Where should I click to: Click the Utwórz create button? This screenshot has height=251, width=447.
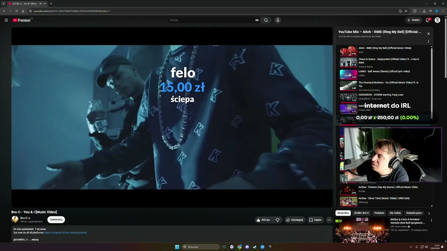[413, 20]
